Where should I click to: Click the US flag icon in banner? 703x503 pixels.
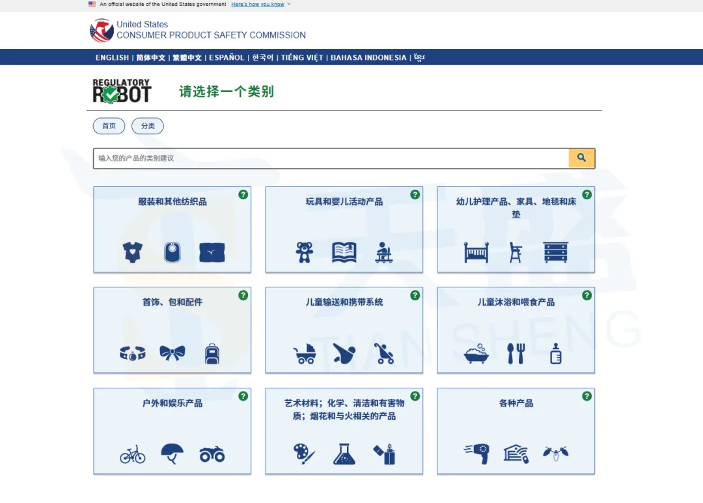[x=92, y=4]
